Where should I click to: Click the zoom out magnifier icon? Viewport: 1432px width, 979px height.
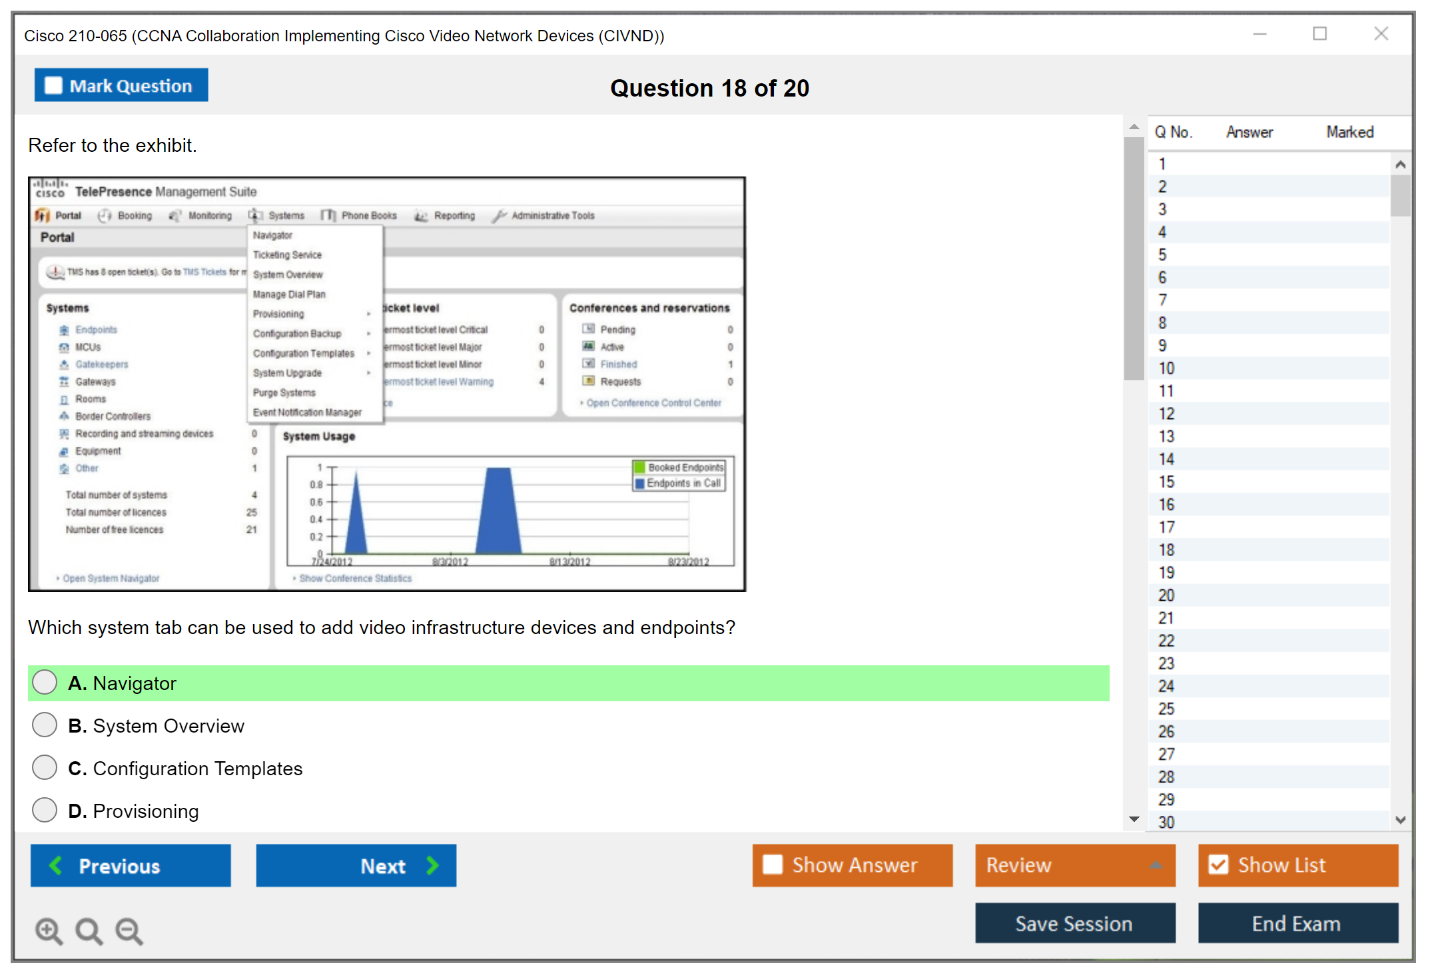pos(129,930)
